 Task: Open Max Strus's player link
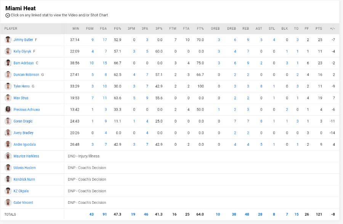point(21,98)
